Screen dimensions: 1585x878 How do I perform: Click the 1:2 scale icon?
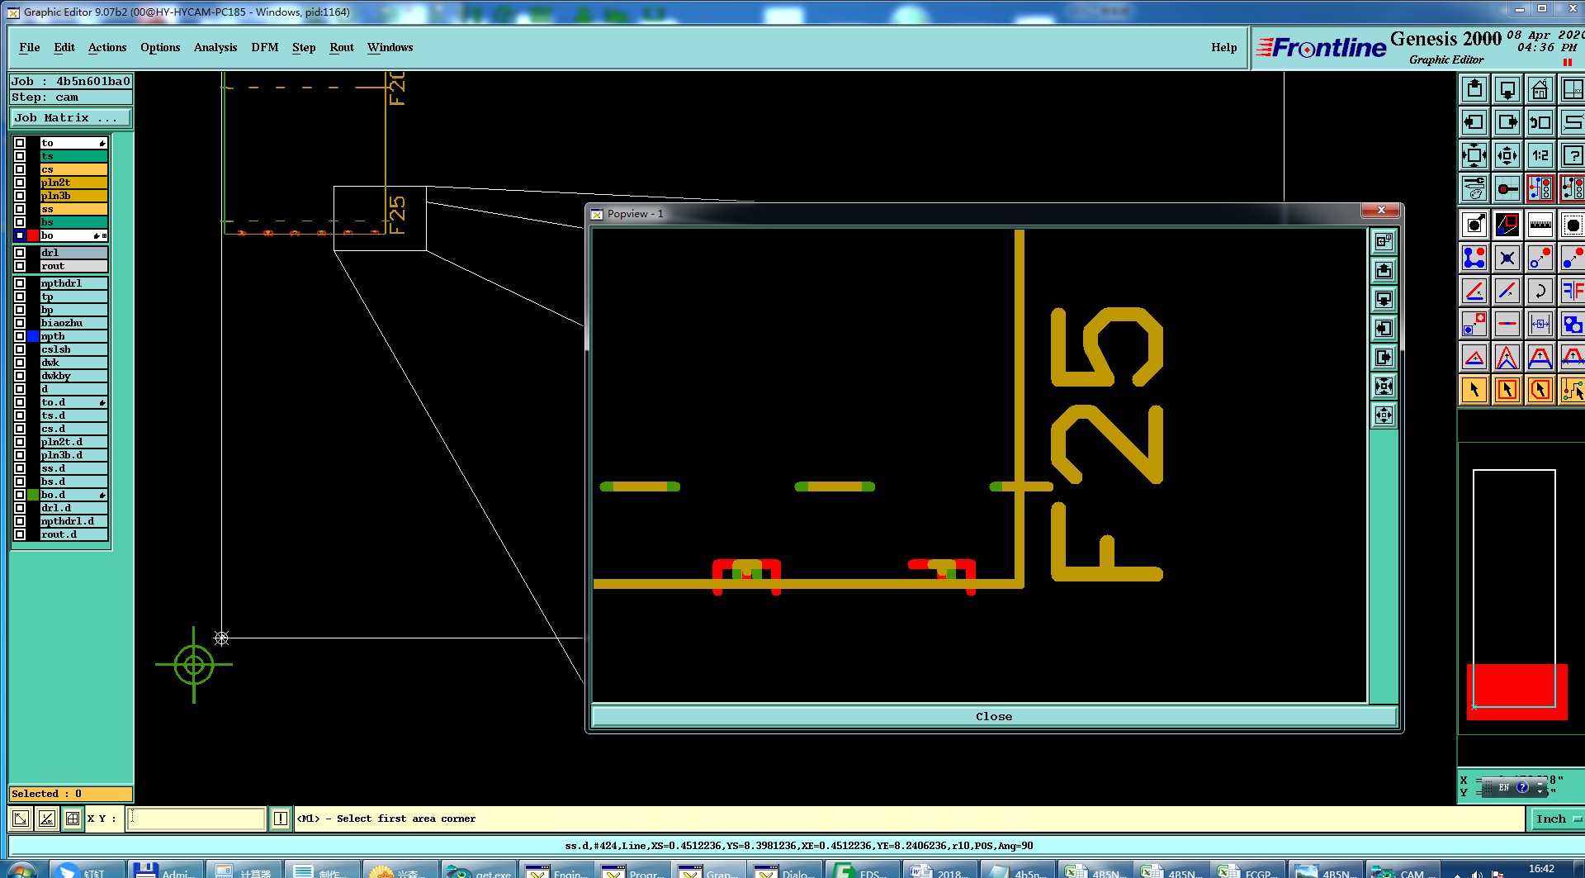(x=1540, y=155)
